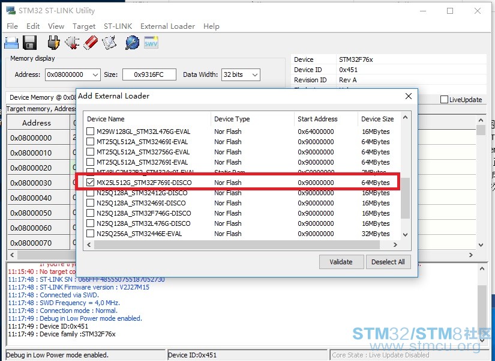The height and width of the screenshot is (361, 495).
Task: Click loader list scroll down arrow
Action: tap(406, 234)
